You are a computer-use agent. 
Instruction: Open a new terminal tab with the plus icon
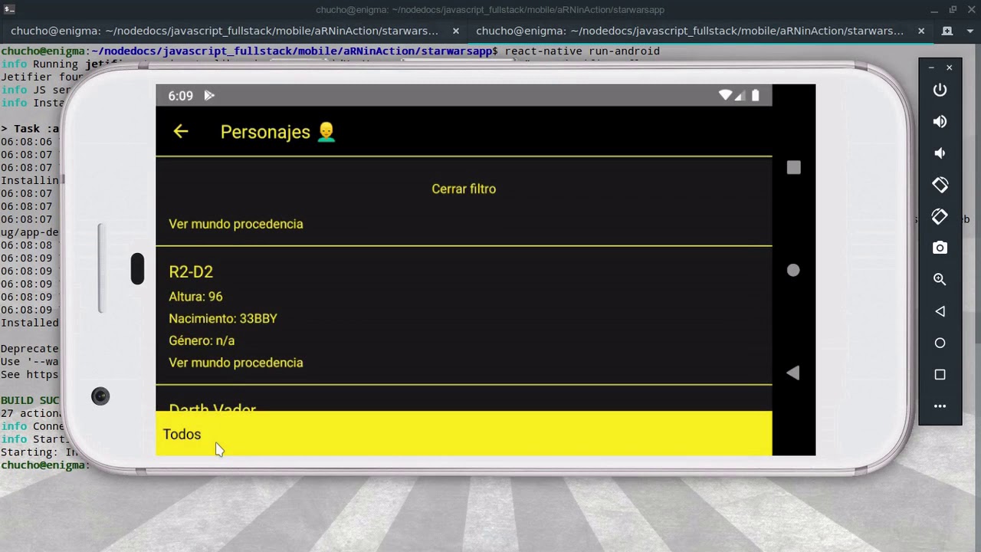pos(947,31)
